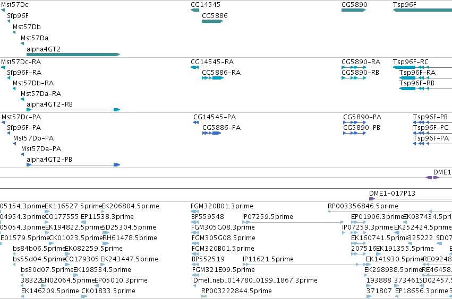Select protein Mst57Db-PA
Viewport: 452px width, 299px height.
pos(33,138)
